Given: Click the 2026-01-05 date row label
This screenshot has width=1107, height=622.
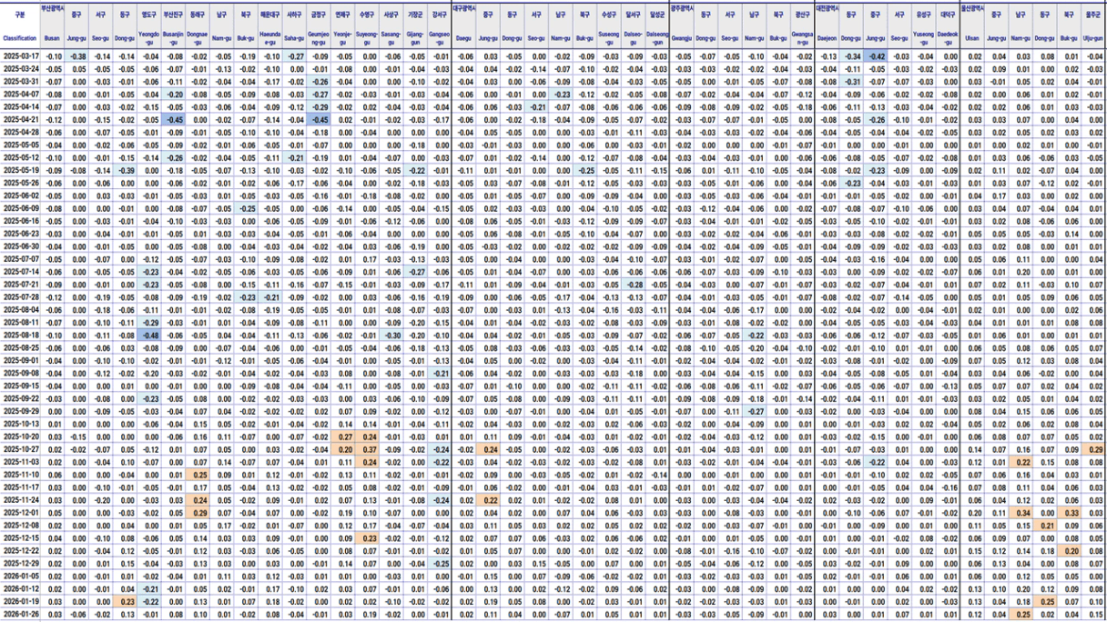Looking at the screenshot, I should (x=20, y=576).
